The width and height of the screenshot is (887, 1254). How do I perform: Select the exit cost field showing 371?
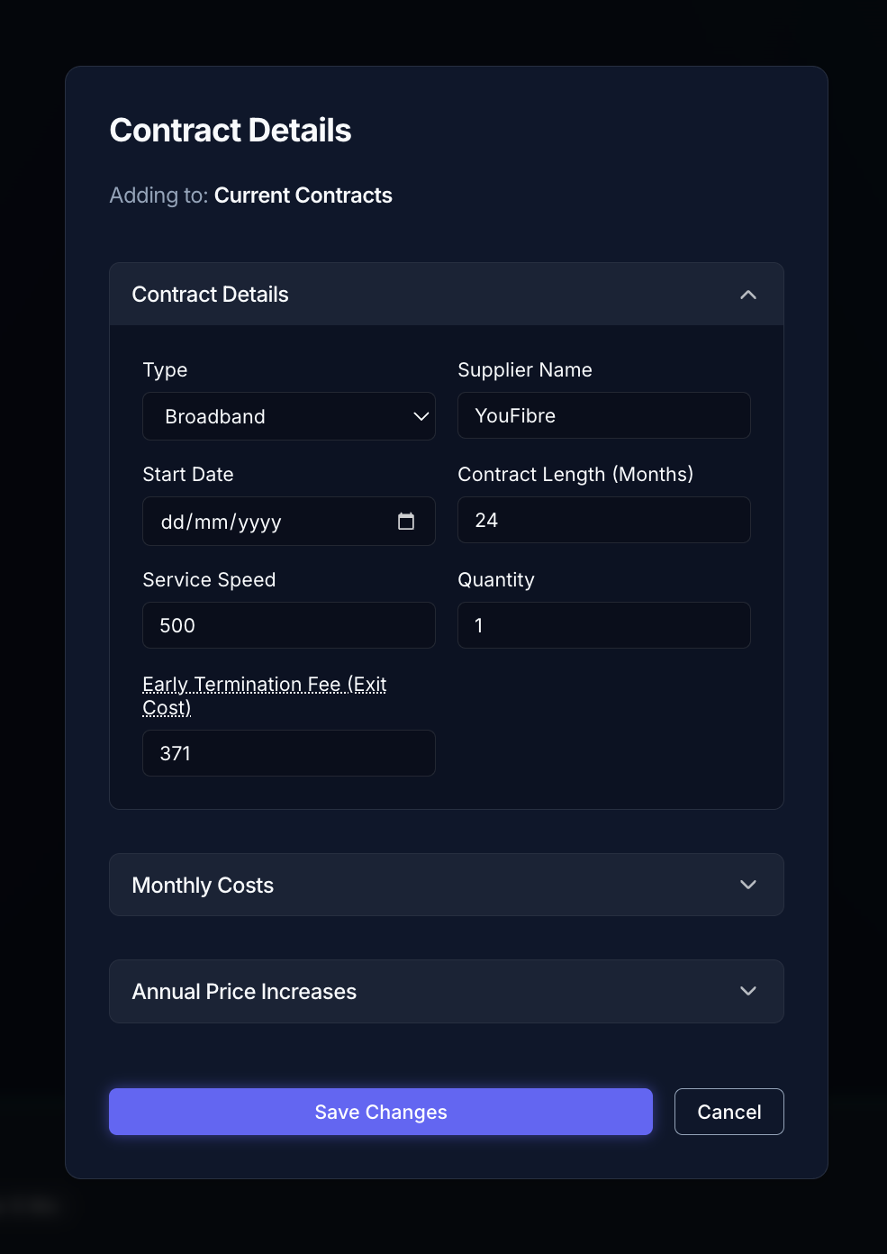[288, 753]
